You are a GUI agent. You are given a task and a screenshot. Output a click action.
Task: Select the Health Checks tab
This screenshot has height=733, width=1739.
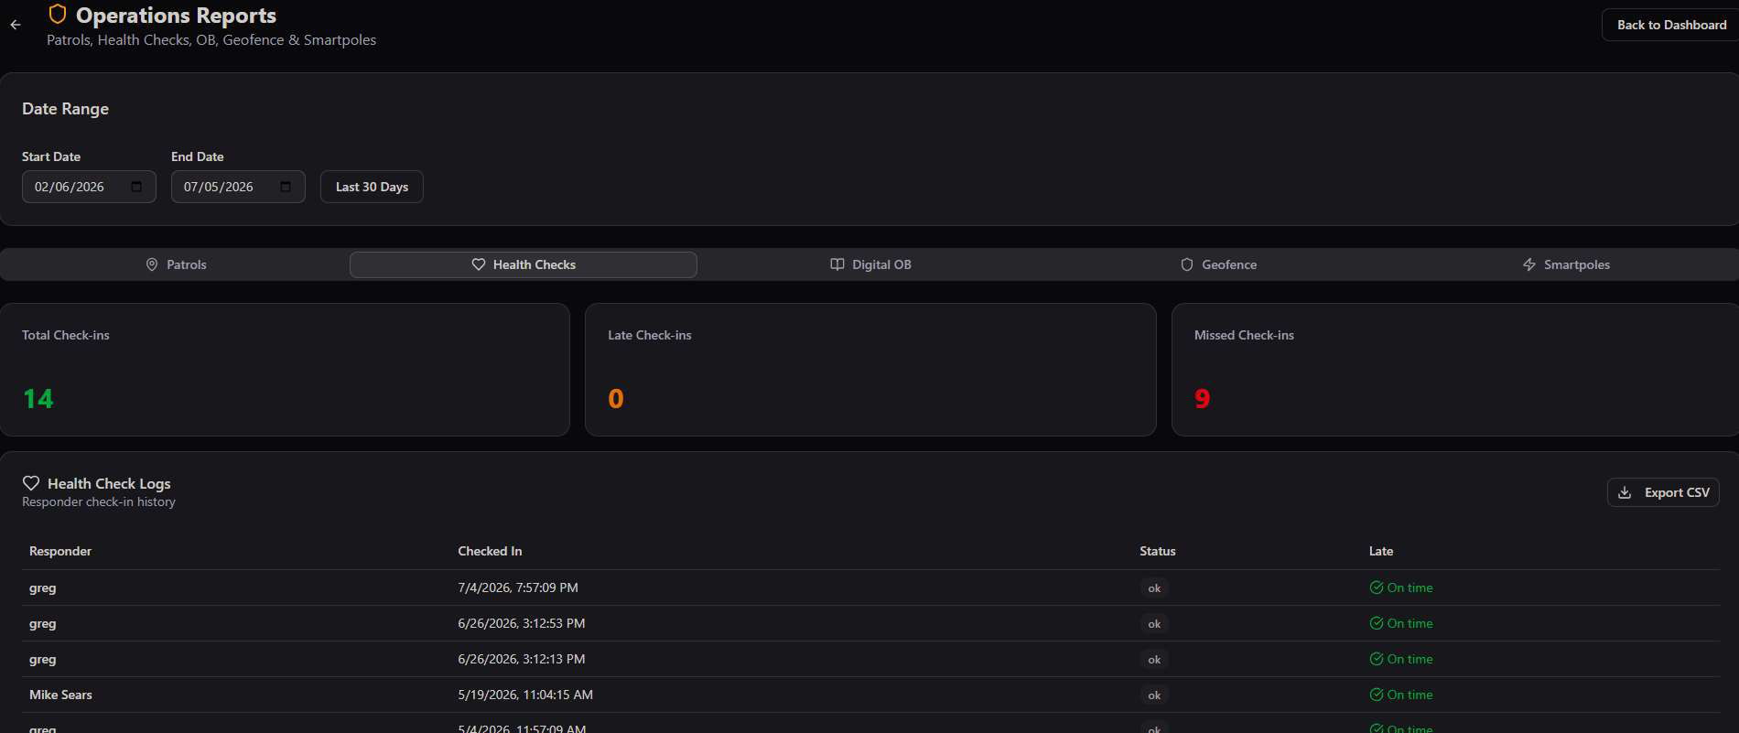click(524, 264)
